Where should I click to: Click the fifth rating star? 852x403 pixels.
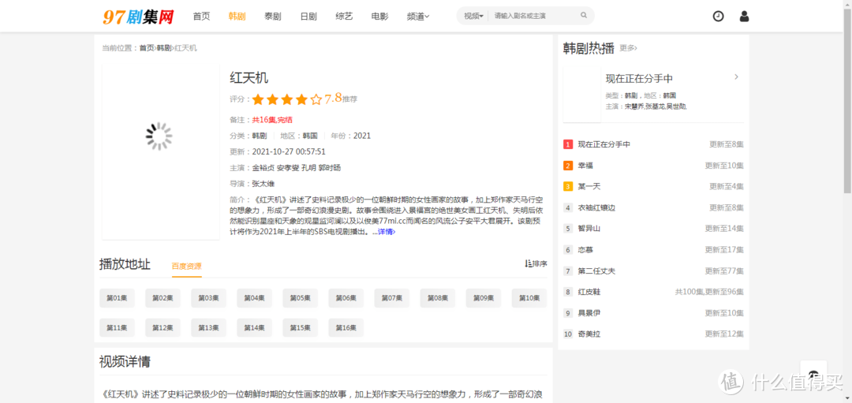[x=316, y=99]
